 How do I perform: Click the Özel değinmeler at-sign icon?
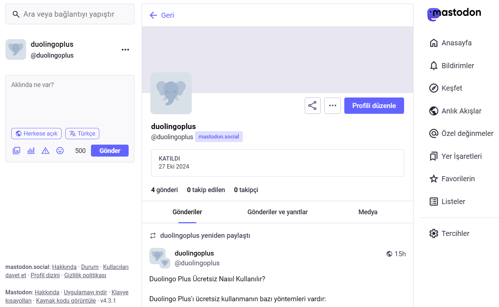tap(433, 133)
